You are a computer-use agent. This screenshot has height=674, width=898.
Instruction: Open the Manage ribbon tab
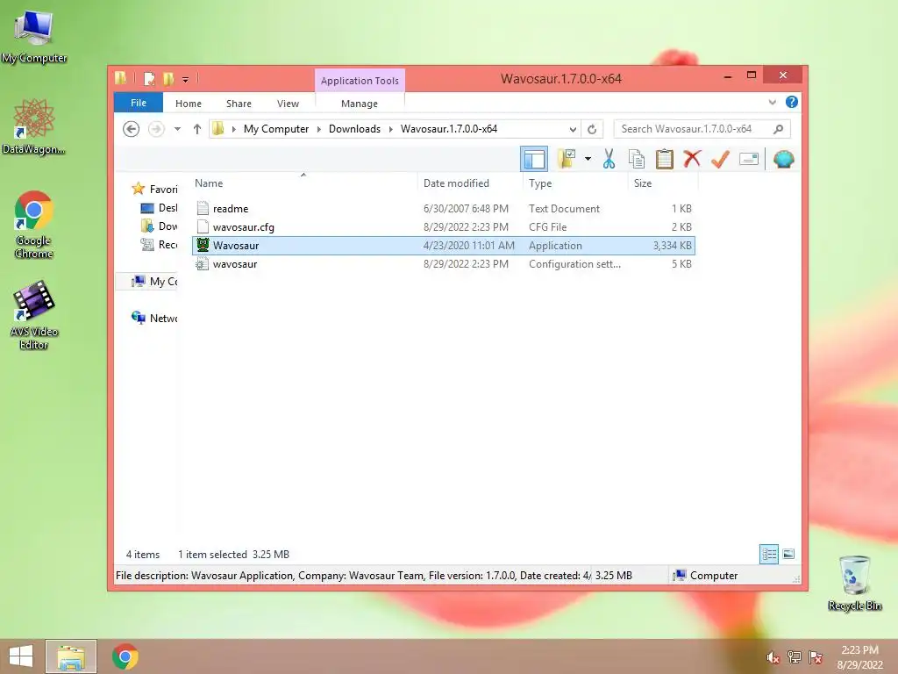pos(359,104)
